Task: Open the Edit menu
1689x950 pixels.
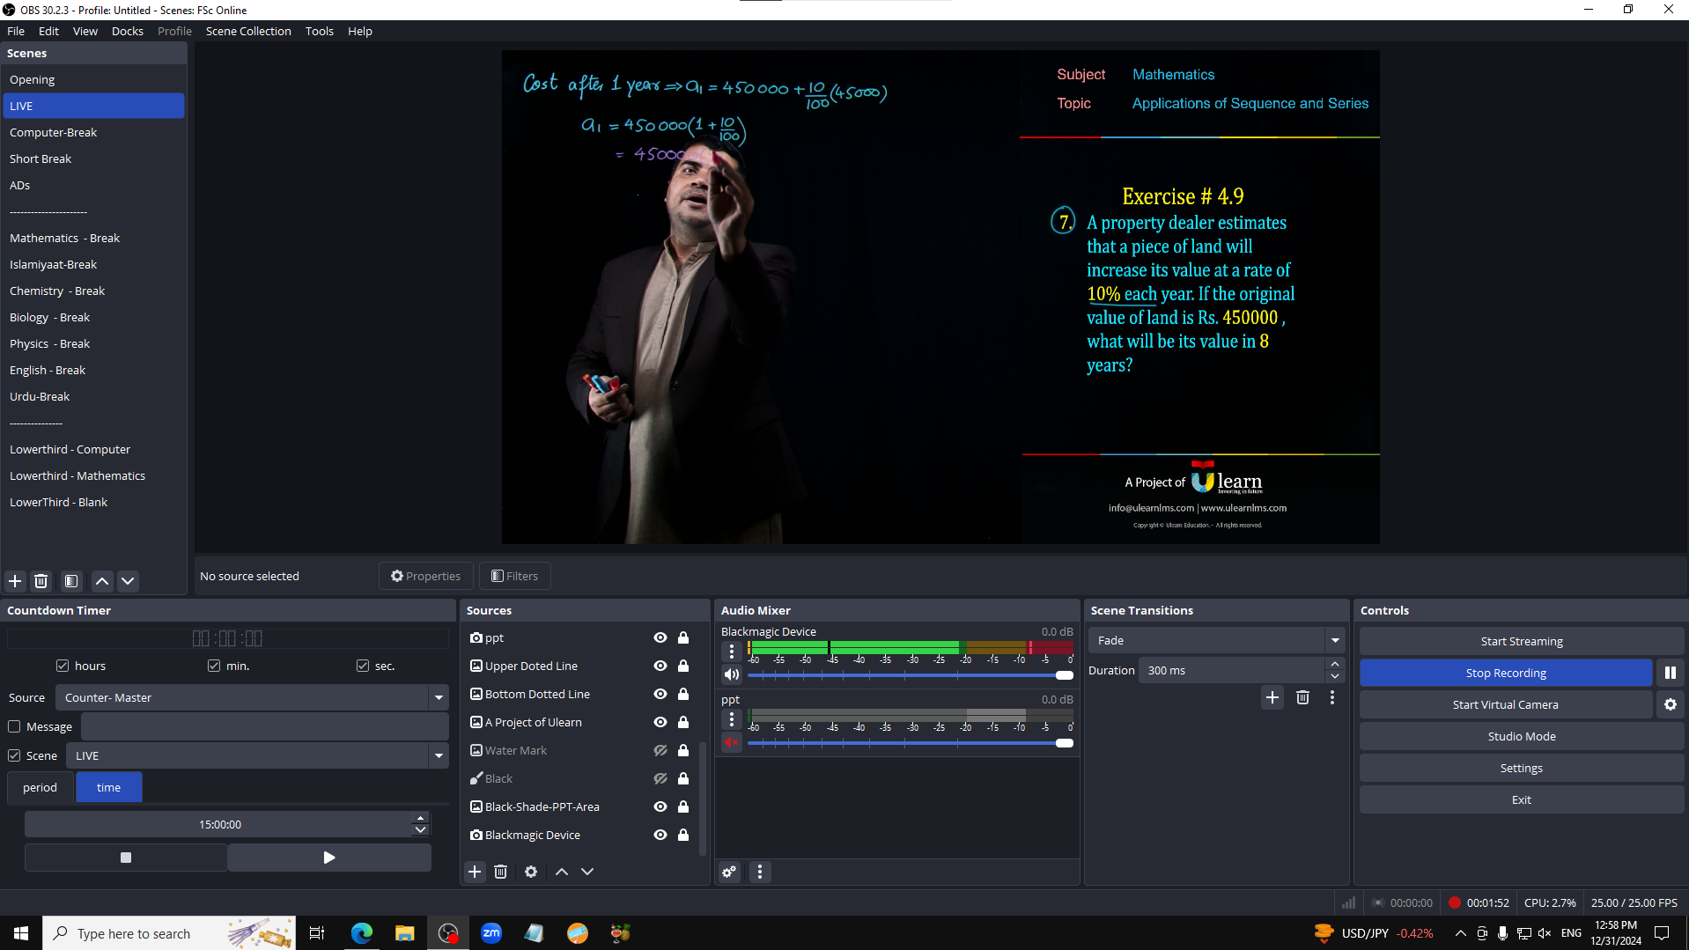Action: [x=48, y=31]
